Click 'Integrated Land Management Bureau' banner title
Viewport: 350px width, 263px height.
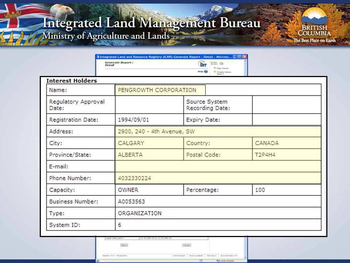coord(151,23)
